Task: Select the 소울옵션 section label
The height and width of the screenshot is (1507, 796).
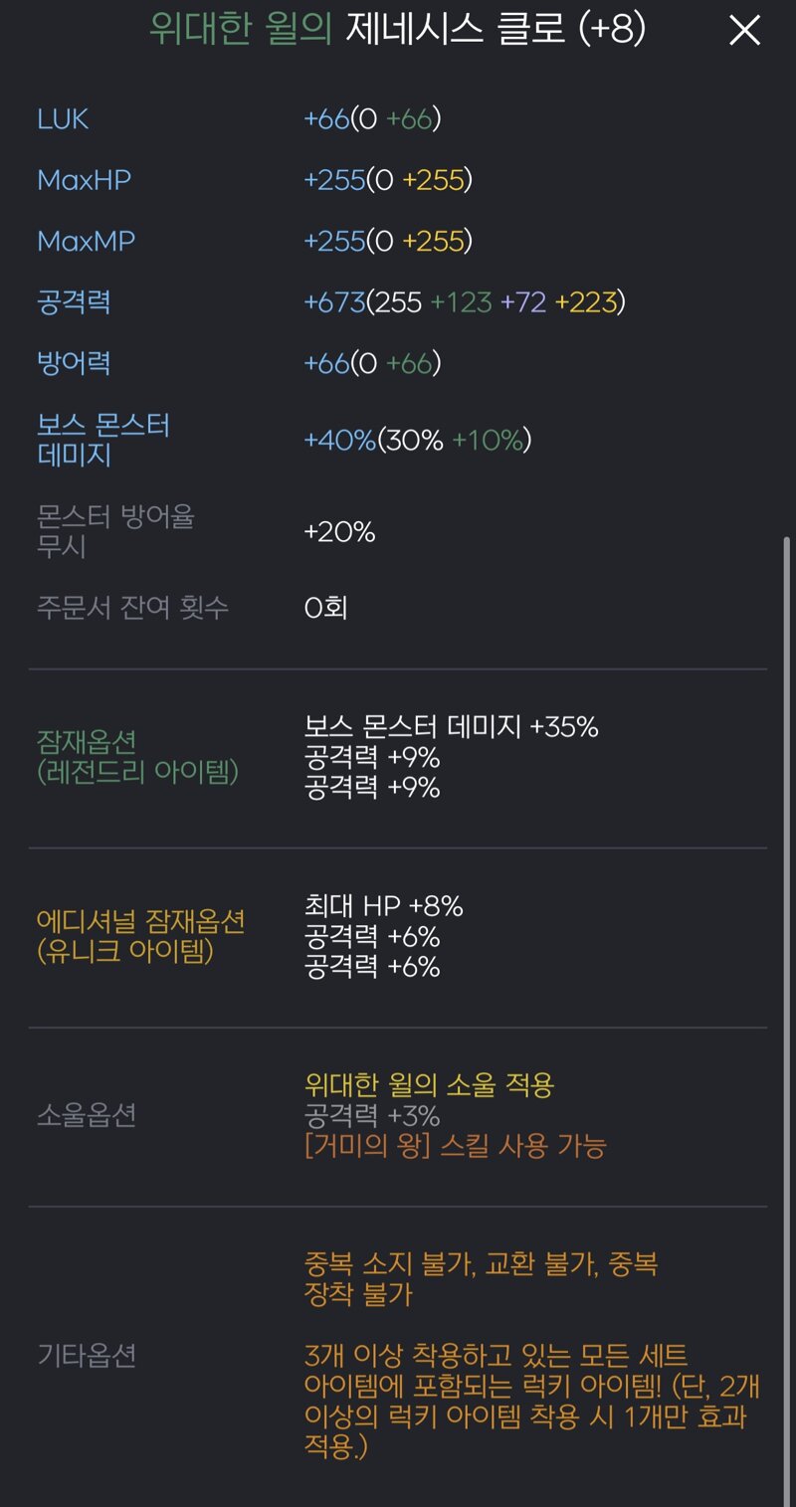Action: click(x=87, y=1116)
